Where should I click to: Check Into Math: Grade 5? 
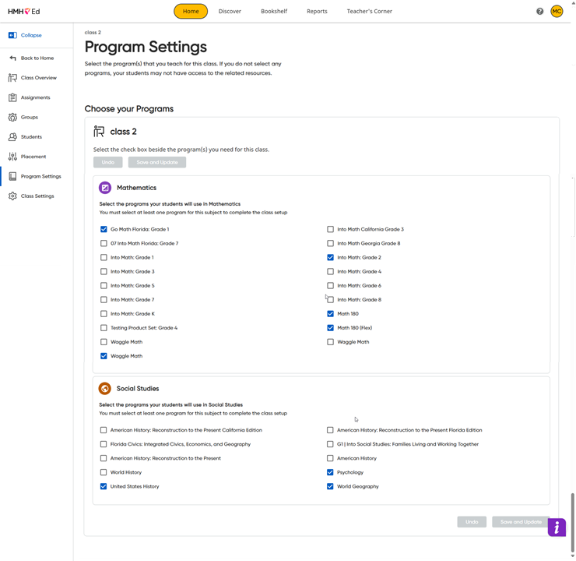[x=104, y=286]
